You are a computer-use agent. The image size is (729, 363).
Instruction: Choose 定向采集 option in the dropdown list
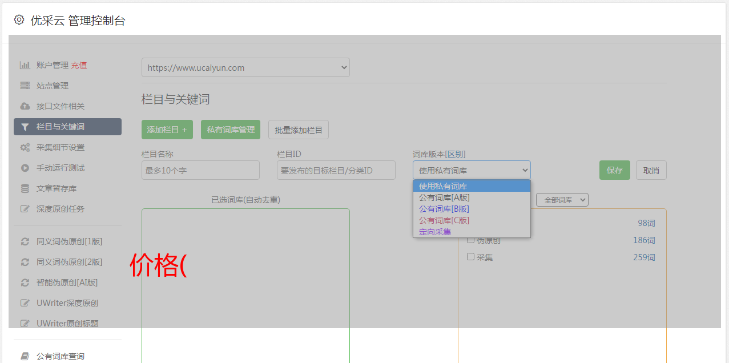pos(435,232)
